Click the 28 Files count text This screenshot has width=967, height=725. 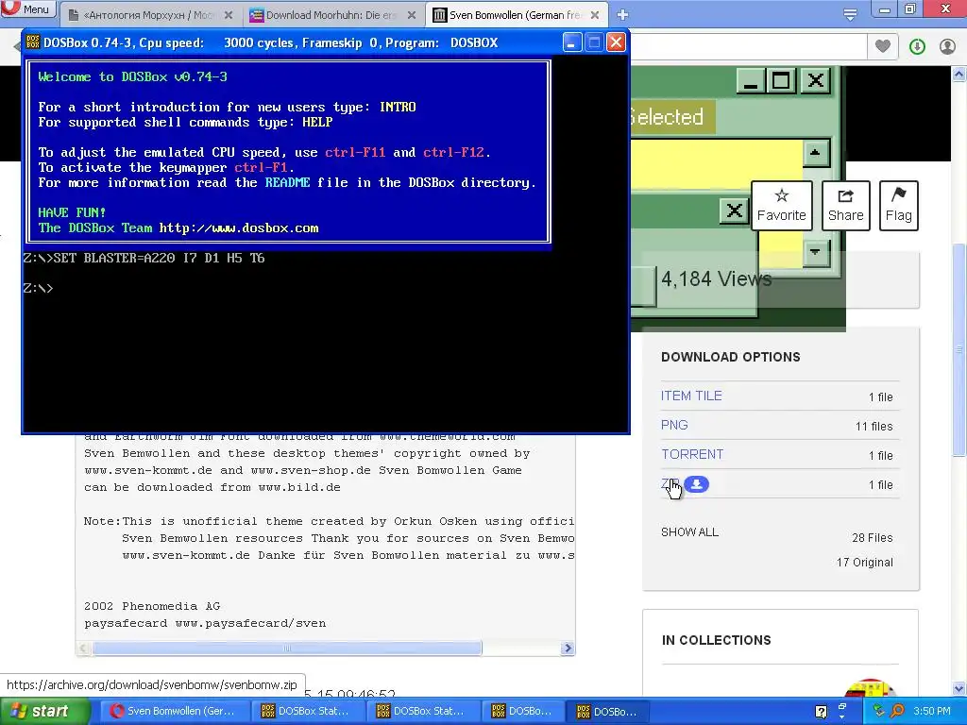coord(872,537)
